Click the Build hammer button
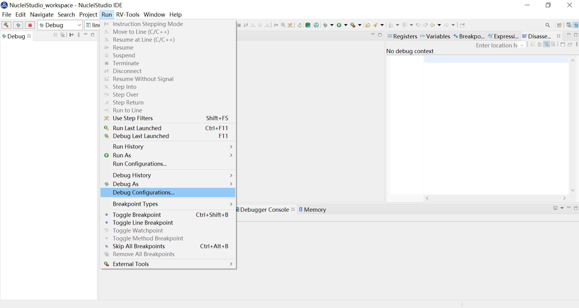The width and height of the screenshot is (579, 308). tap(6, 25)
